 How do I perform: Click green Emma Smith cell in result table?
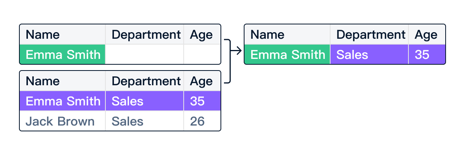pyautogui.click(x=287, y=54)
